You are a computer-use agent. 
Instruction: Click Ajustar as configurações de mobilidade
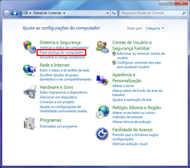pos(63,109)
